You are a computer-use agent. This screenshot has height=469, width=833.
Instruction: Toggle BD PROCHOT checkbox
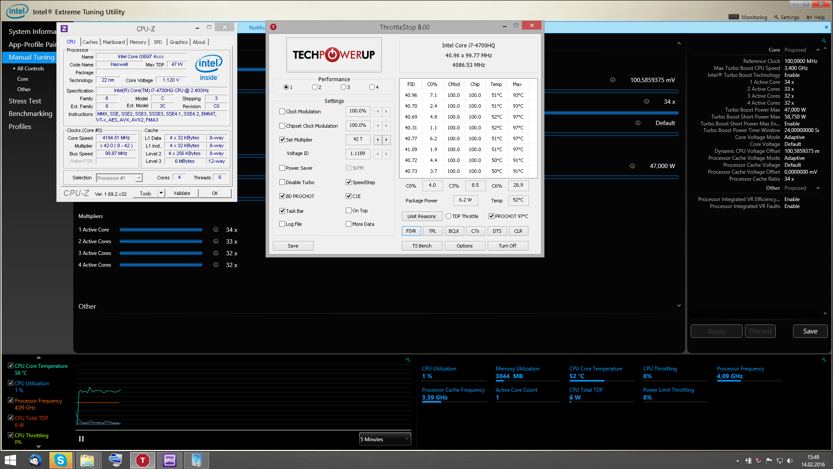point(282,196)
